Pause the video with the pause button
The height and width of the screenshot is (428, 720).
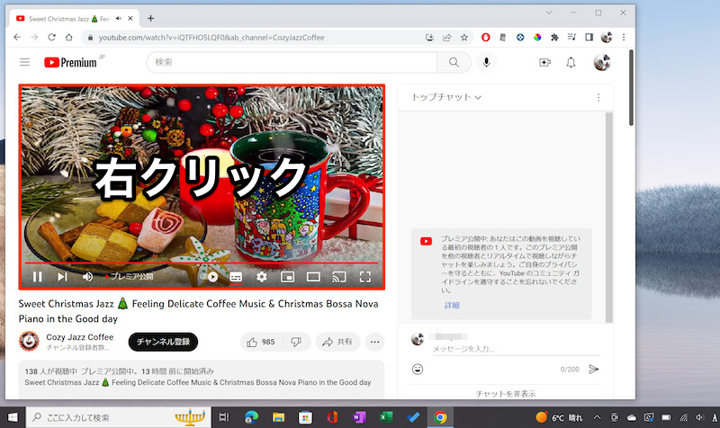pyautogui.click(x=38, y=277)
